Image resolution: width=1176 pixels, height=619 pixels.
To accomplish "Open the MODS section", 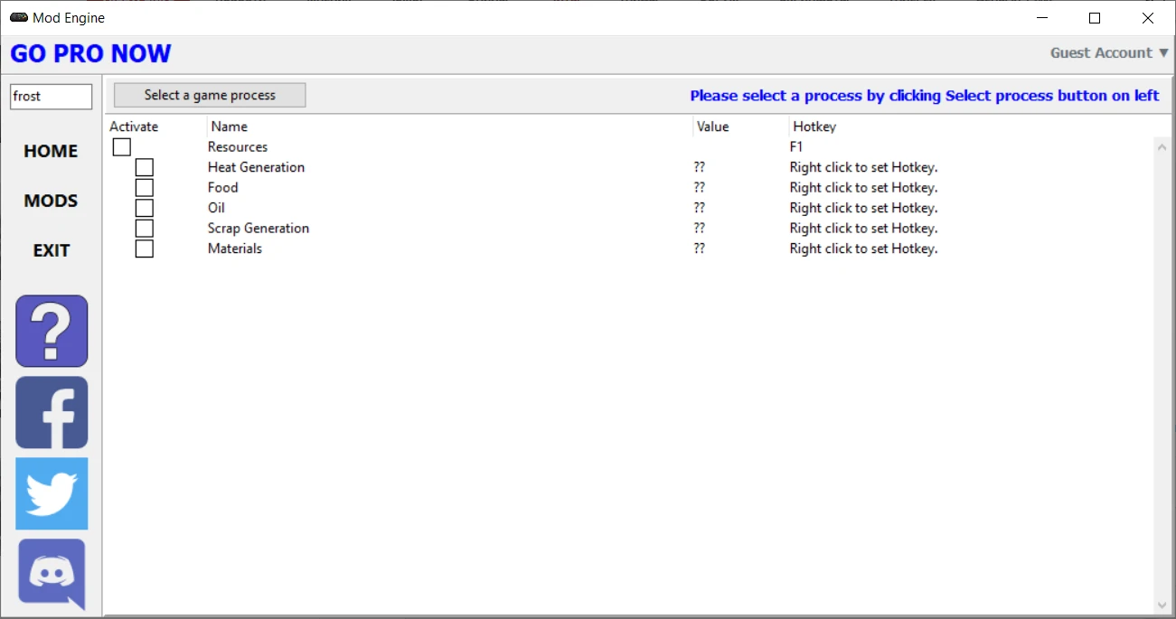I will [x=51, y=202].
